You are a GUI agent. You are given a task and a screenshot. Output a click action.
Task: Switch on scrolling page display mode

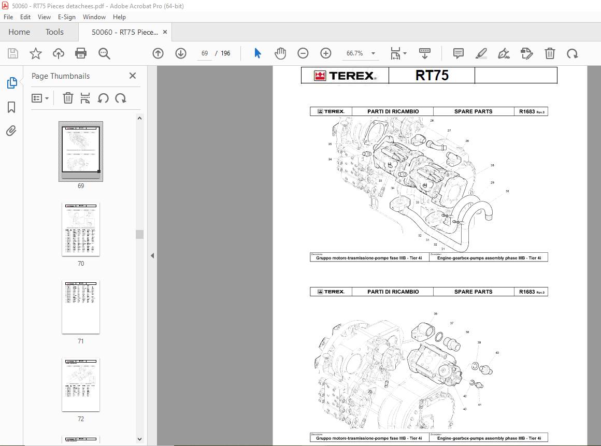pos(425,53)
